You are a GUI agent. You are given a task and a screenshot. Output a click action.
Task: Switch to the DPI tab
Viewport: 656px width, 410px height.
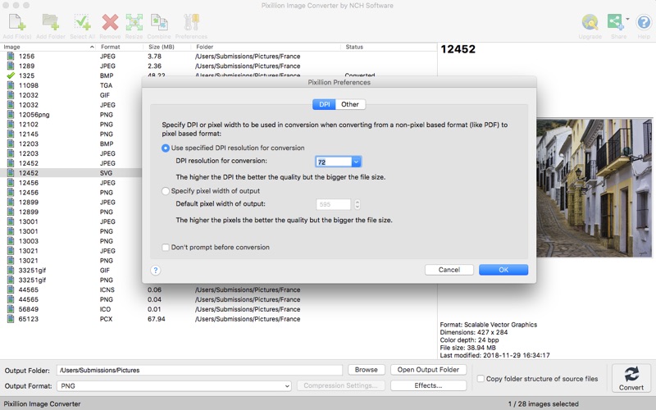pos(324,104)
